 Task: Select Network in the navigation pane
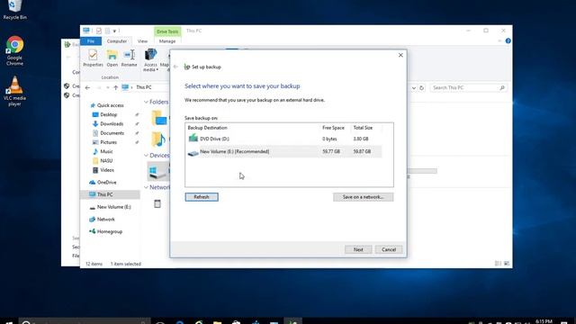(x=106, y=220)
